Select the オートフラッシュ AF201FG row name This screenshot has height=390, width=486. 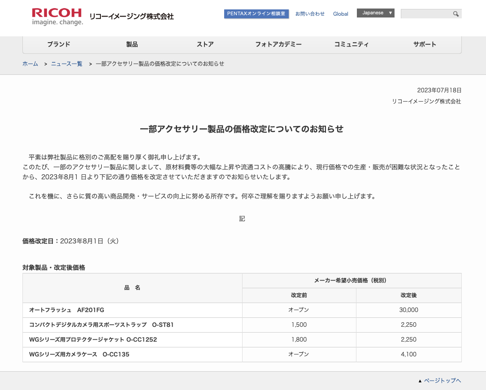tap(67, 310)
